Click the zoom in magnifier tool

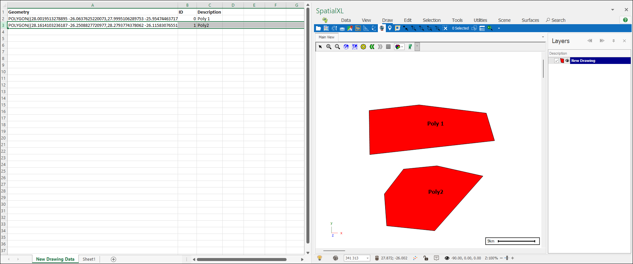(329, 47)
